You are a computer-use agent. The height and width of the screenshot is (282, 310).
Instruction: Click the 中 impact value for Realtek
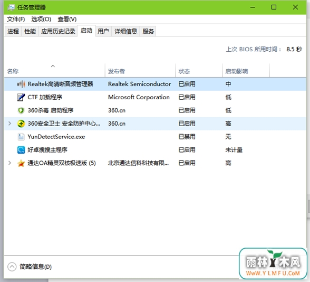tap(228, 84)
